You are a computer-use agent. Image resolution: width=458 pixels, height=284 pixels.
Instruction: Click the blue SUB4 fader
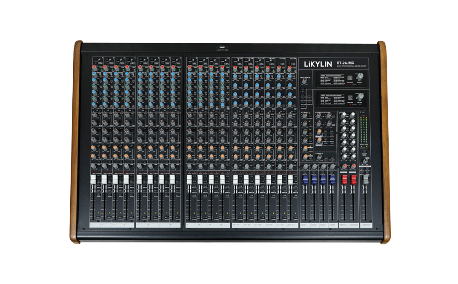coord(332,180)
